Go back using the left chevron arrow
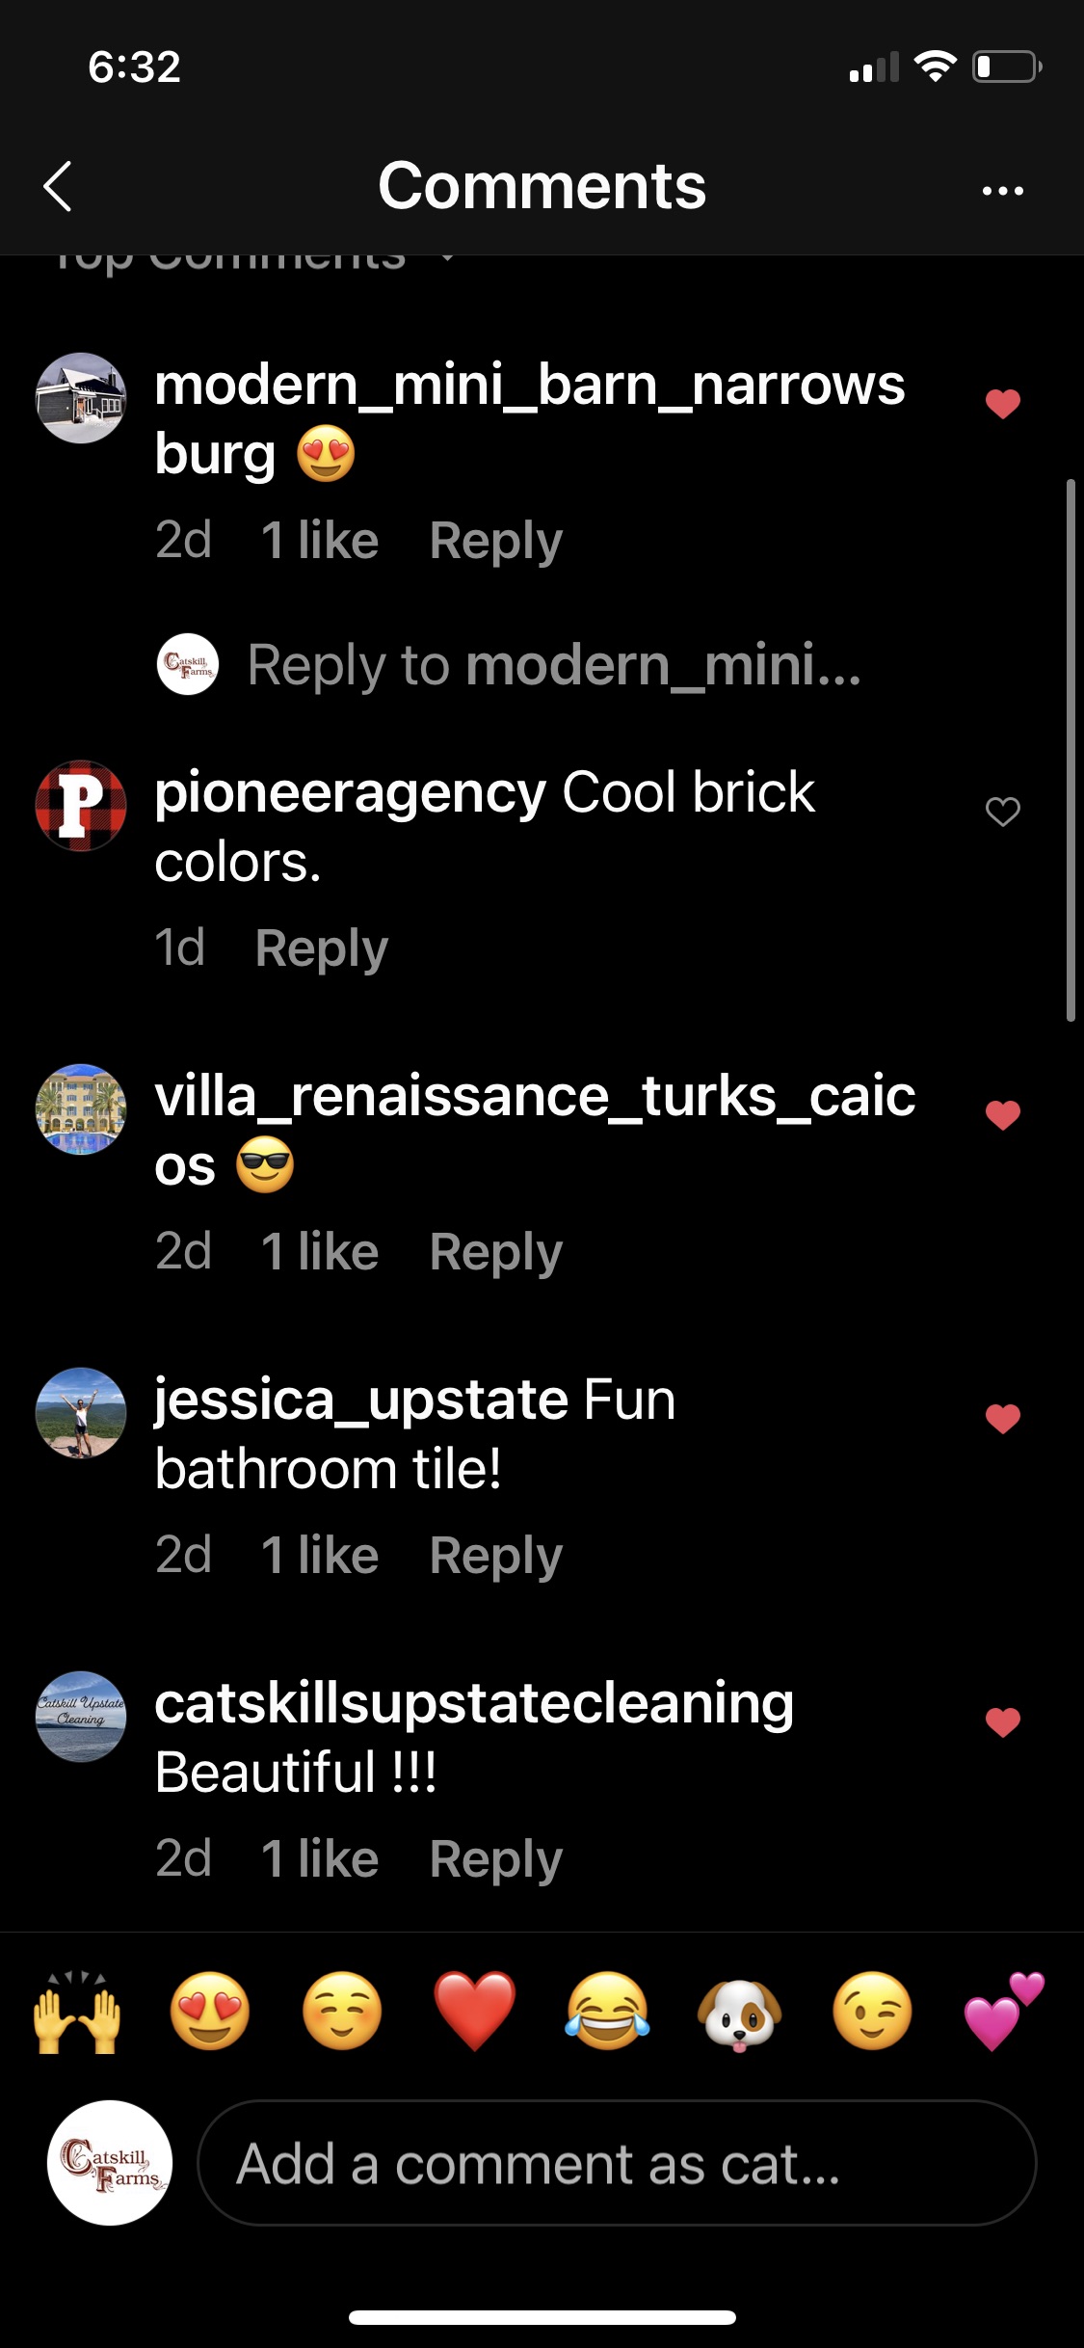Screen dimensions: 1084x2348 point(59,186)
